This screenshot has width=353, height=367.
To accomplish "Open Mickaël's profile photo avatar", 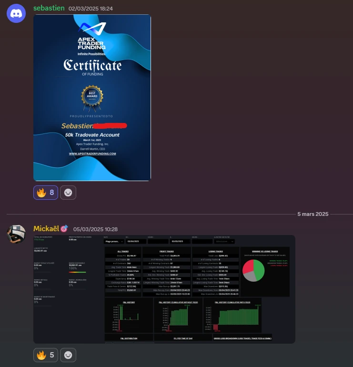I will (x=16, y=234).
